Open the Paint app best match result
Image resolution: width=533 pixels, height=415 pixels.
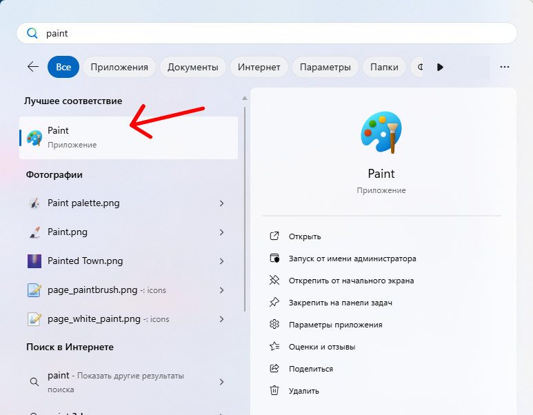(x=128, y=138)
